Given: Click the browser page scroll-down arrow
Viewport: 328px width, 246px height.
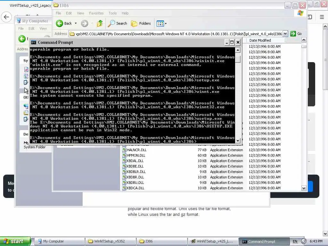Looking at the screenshot, I should 325,234.
